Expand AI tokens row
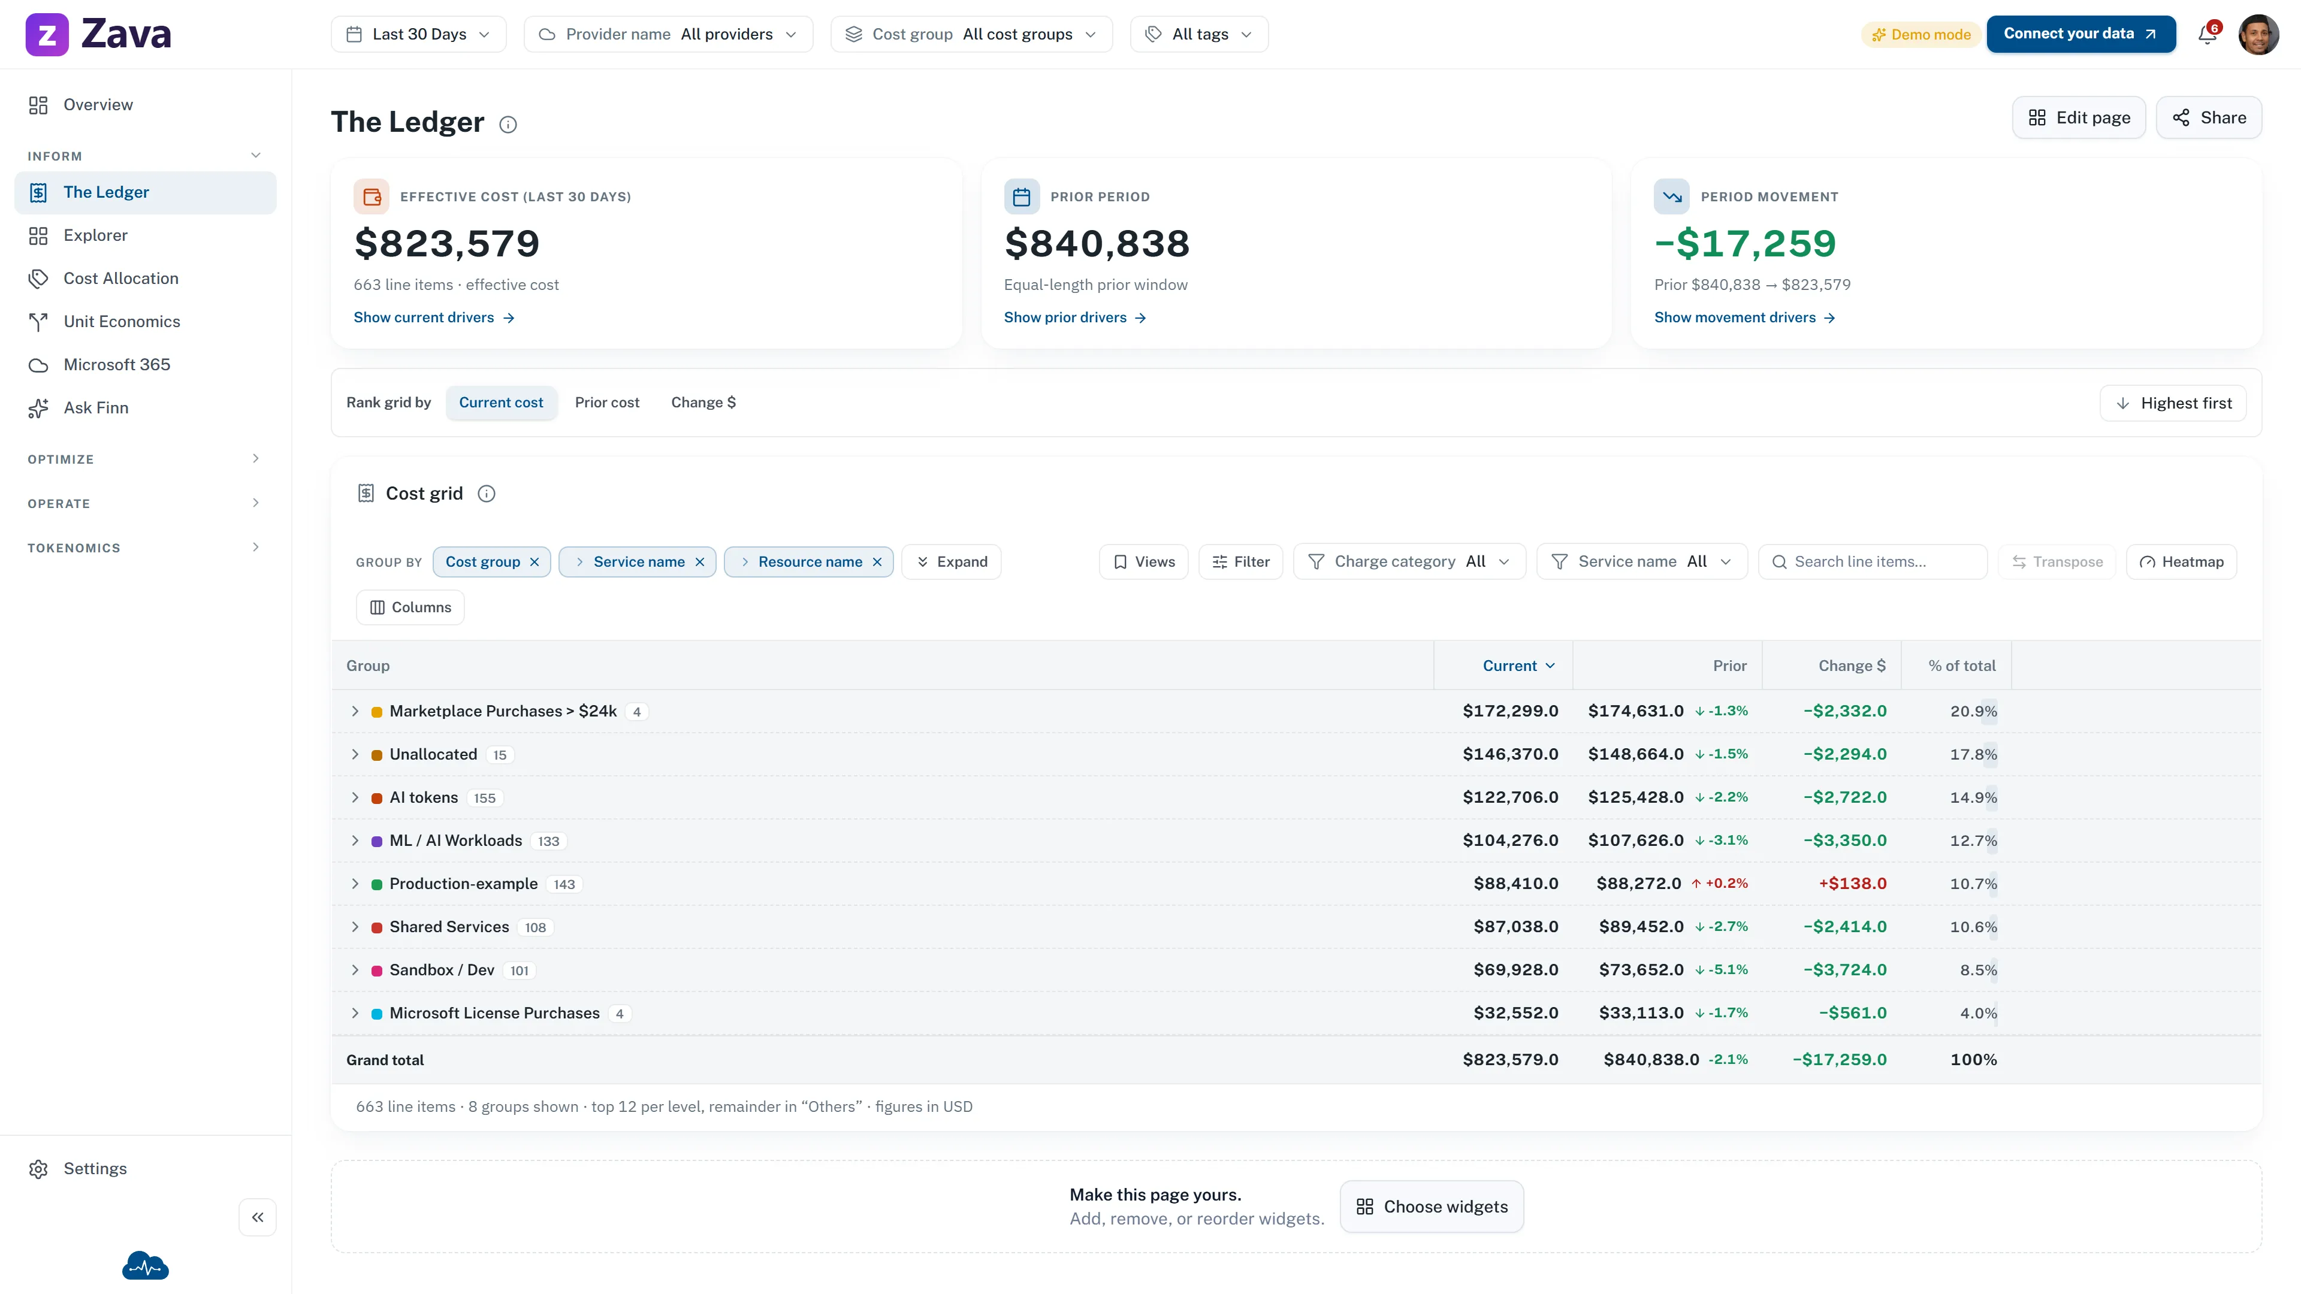Screen dimensions: 2301x1294 (x=355, y=797)
